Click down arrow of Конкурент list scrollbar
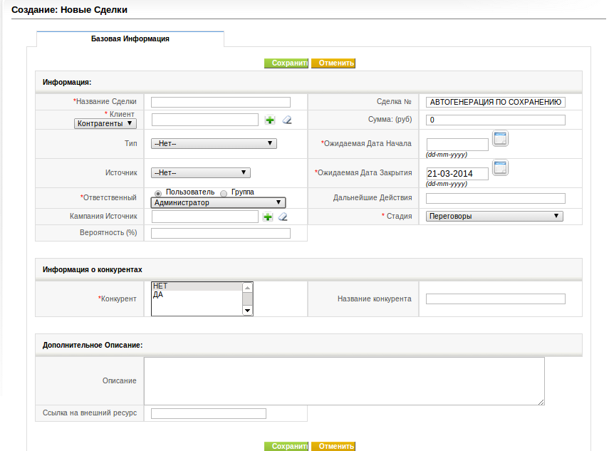 pyautogui.click(x=247, y=311)
